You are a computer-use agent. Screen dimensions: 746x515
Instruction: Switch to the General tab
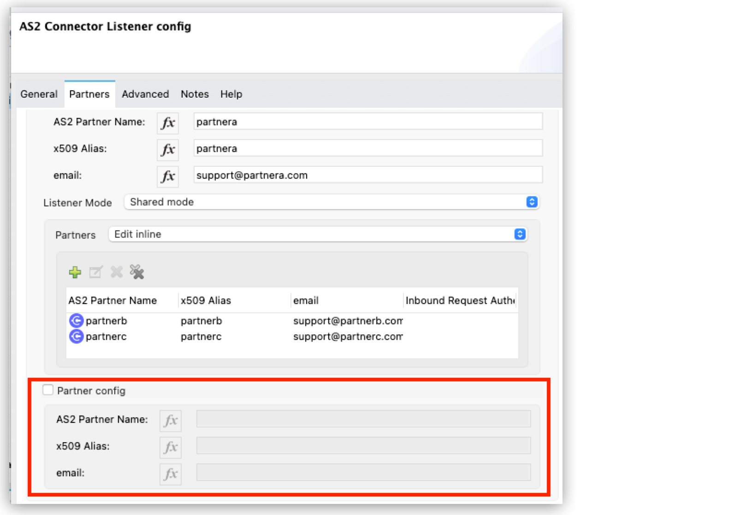39,94
